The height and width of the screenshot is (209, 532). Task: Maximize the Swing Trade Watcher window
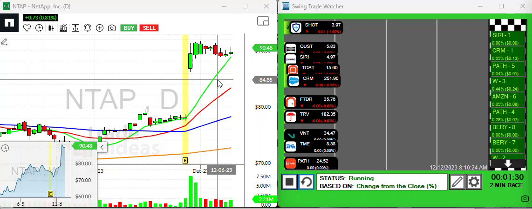[x=501, y=6]
